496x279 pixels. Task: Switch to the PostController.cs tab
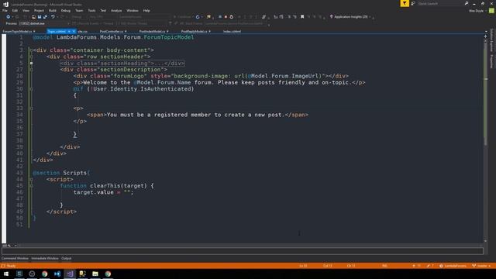coord(112,31)
